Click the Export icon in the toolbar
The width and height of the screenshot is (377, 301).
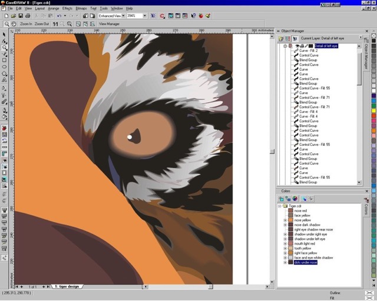pyautogui.click(x=92, y=16)
